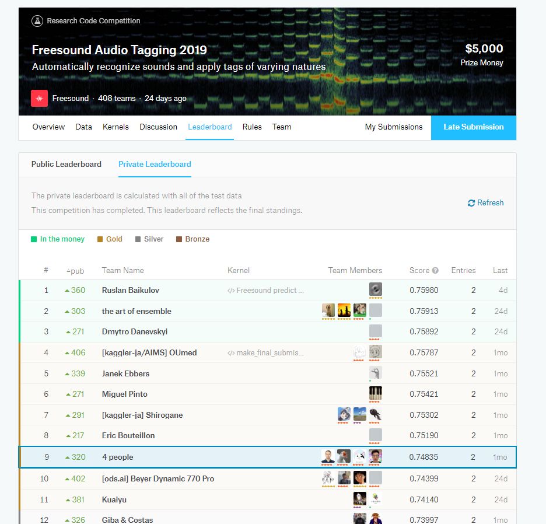The image size is (546, 524).
Task: Click the Ruslan Baikulov team name
Action: click(131, 290)
